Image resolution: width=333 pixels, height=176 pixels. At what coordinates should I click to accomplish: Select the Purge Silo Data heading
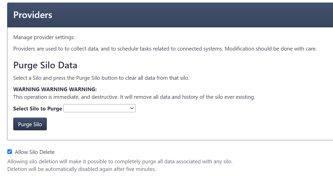click(45, 65)
